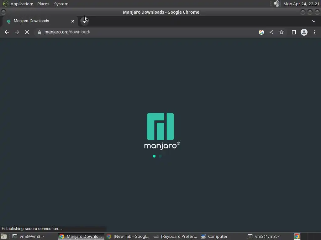Open the clock showing Mon Apr 24
This screenshot has width=321, height=240.
pyautogui.click(x=301, y=4)
